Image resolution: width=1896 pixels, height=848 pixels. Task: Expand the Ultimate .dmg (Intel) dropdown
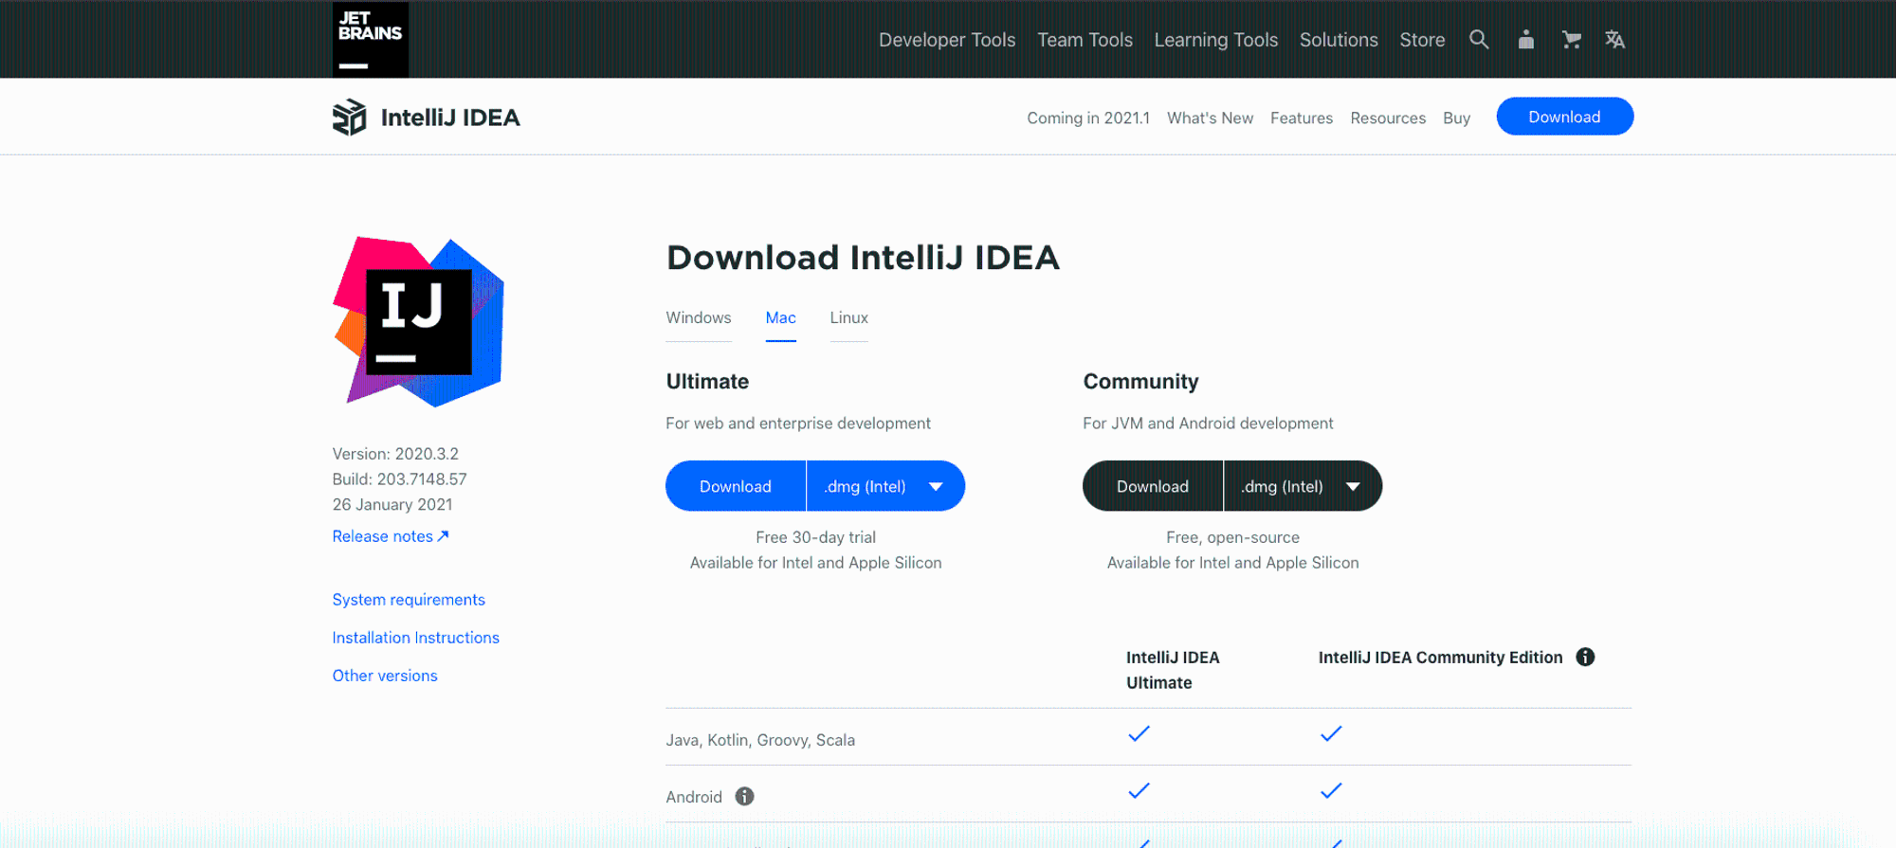click(886, 486)
